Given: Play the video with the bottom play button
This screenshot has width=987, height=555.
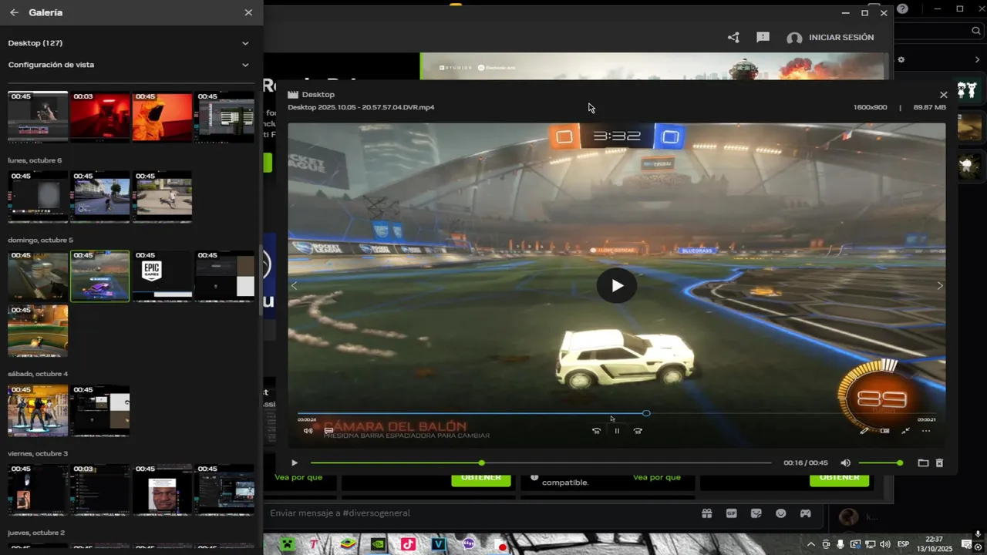Looking at the screenshot, I should point(294,463).
